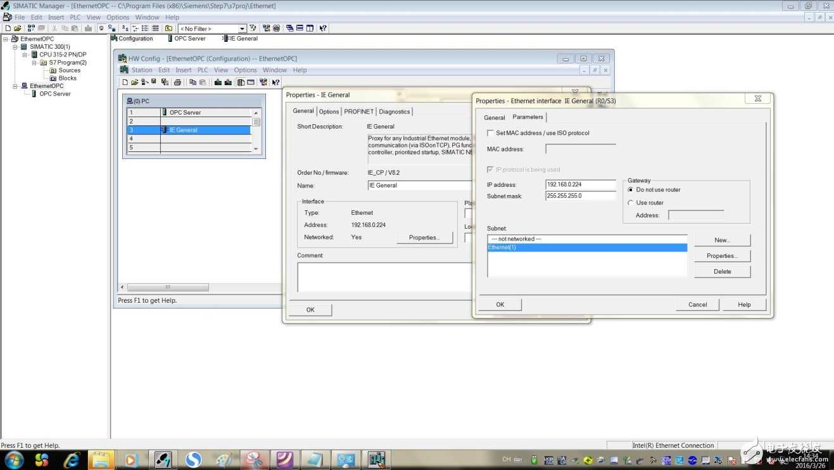Image resolution: width=834 pixels, height=470 pixels.
Task: Click the interface Properties... button in IE General dialog
Action: (x=425, y=238)
